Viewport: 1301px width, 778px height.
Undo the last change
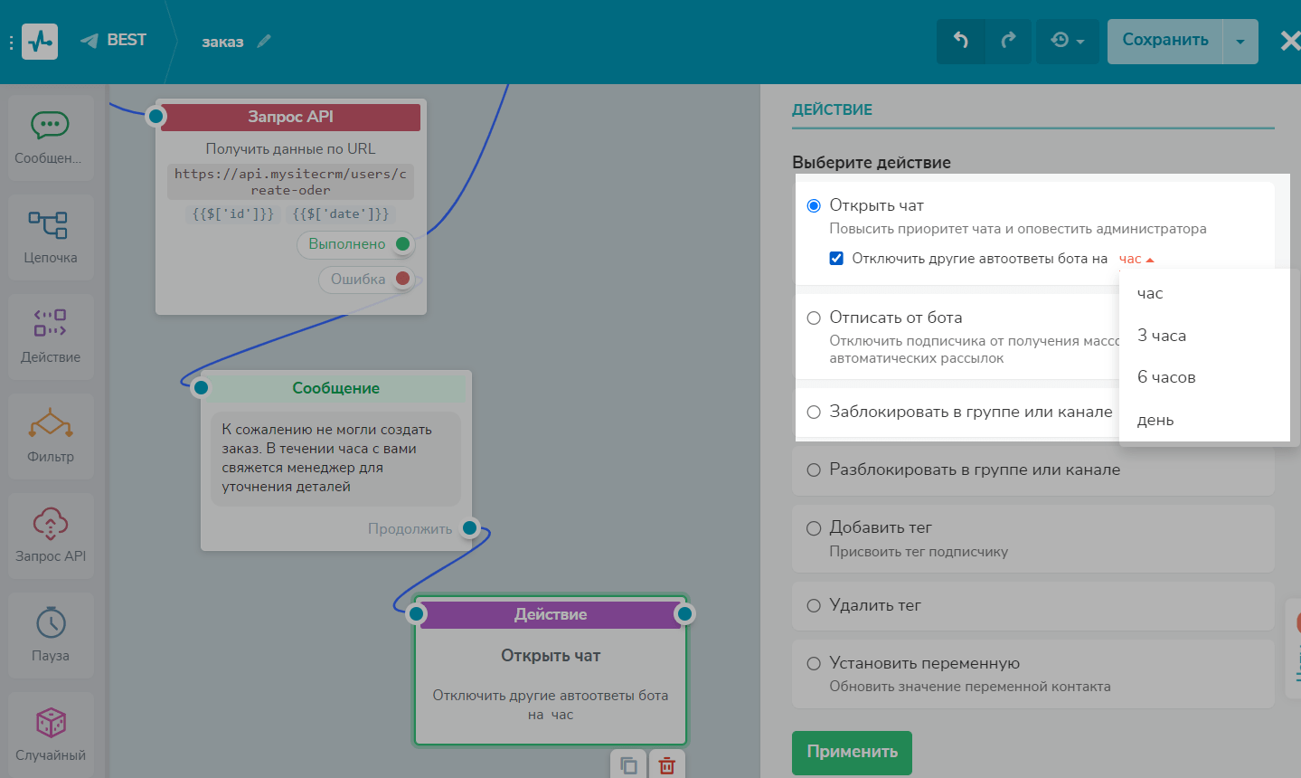coord(961,41)
